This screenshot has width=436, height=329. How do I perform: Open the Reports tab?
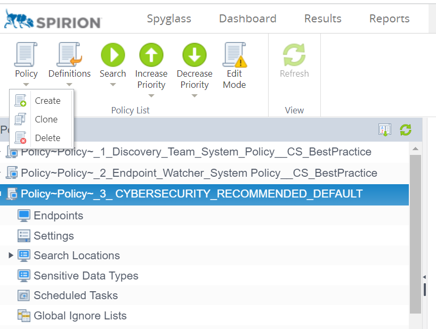[389, 19]
